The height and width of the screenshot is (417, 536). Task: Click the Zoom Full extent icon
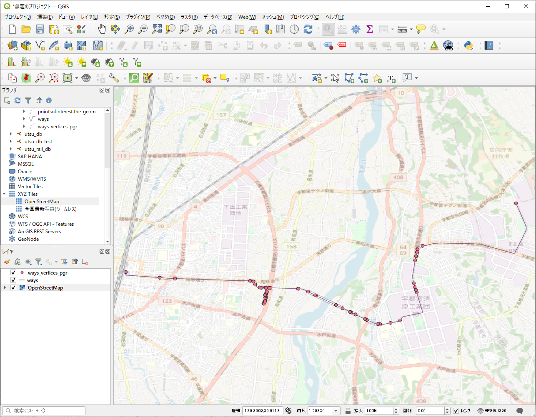click(x=157, y=29)
